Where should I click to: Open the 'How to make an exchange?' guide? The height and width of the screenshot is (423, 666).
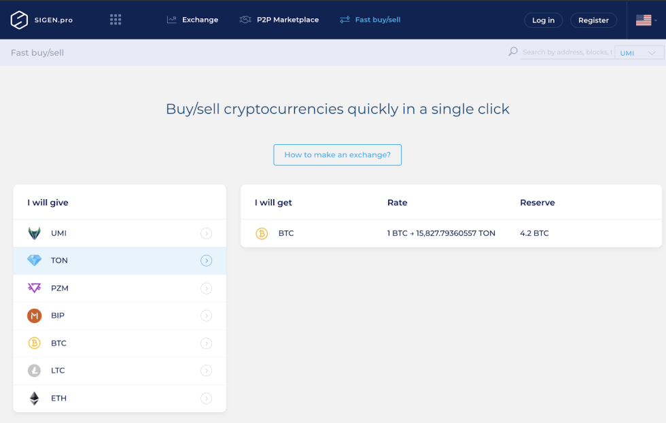(337, 154)
